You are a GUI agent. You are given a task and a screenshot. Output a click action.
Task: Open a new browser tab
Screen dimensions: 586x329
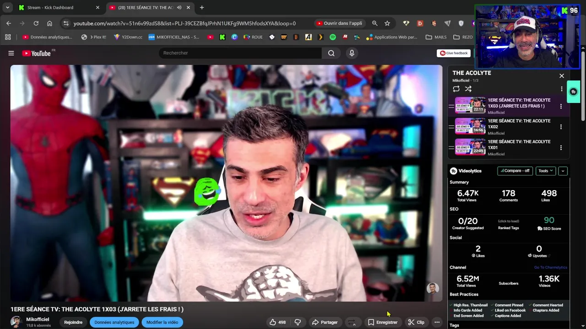(202, 7)
